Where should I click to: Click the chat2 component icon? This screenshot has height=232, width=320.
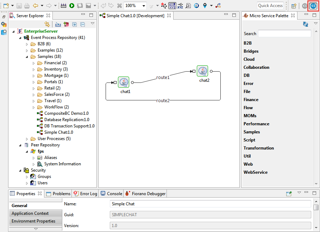pyautogui.click(x=202, y=71)
